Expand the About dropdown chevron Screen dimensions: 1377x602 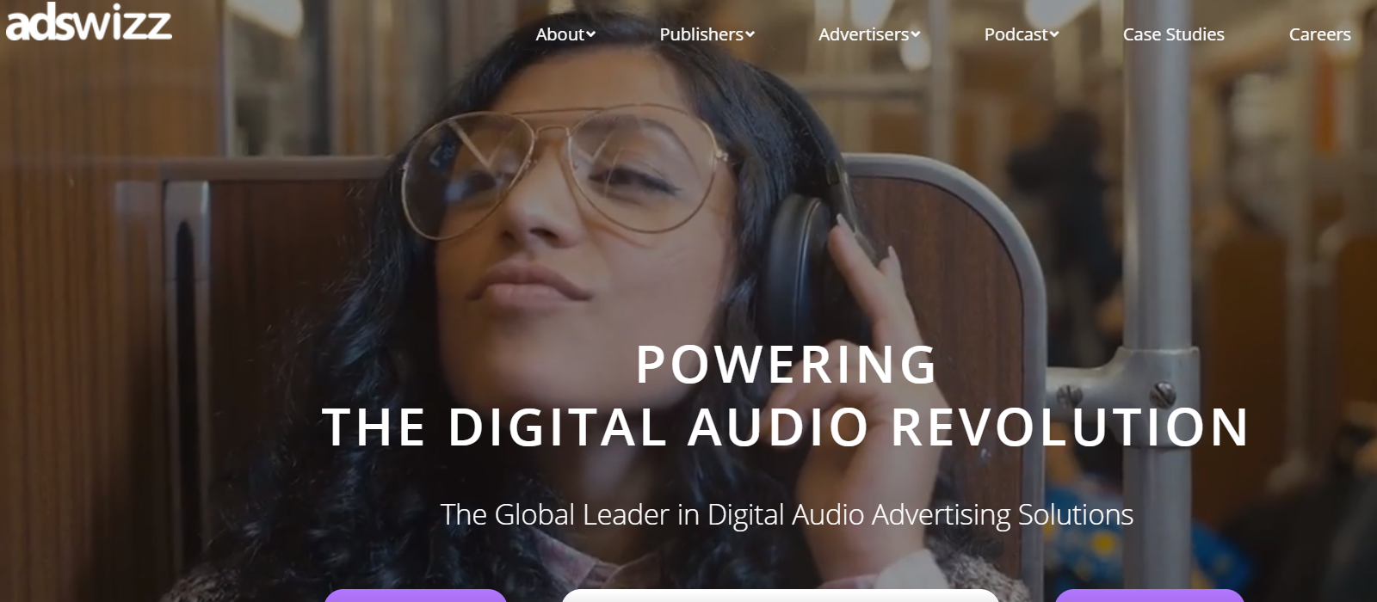point(591,34)
